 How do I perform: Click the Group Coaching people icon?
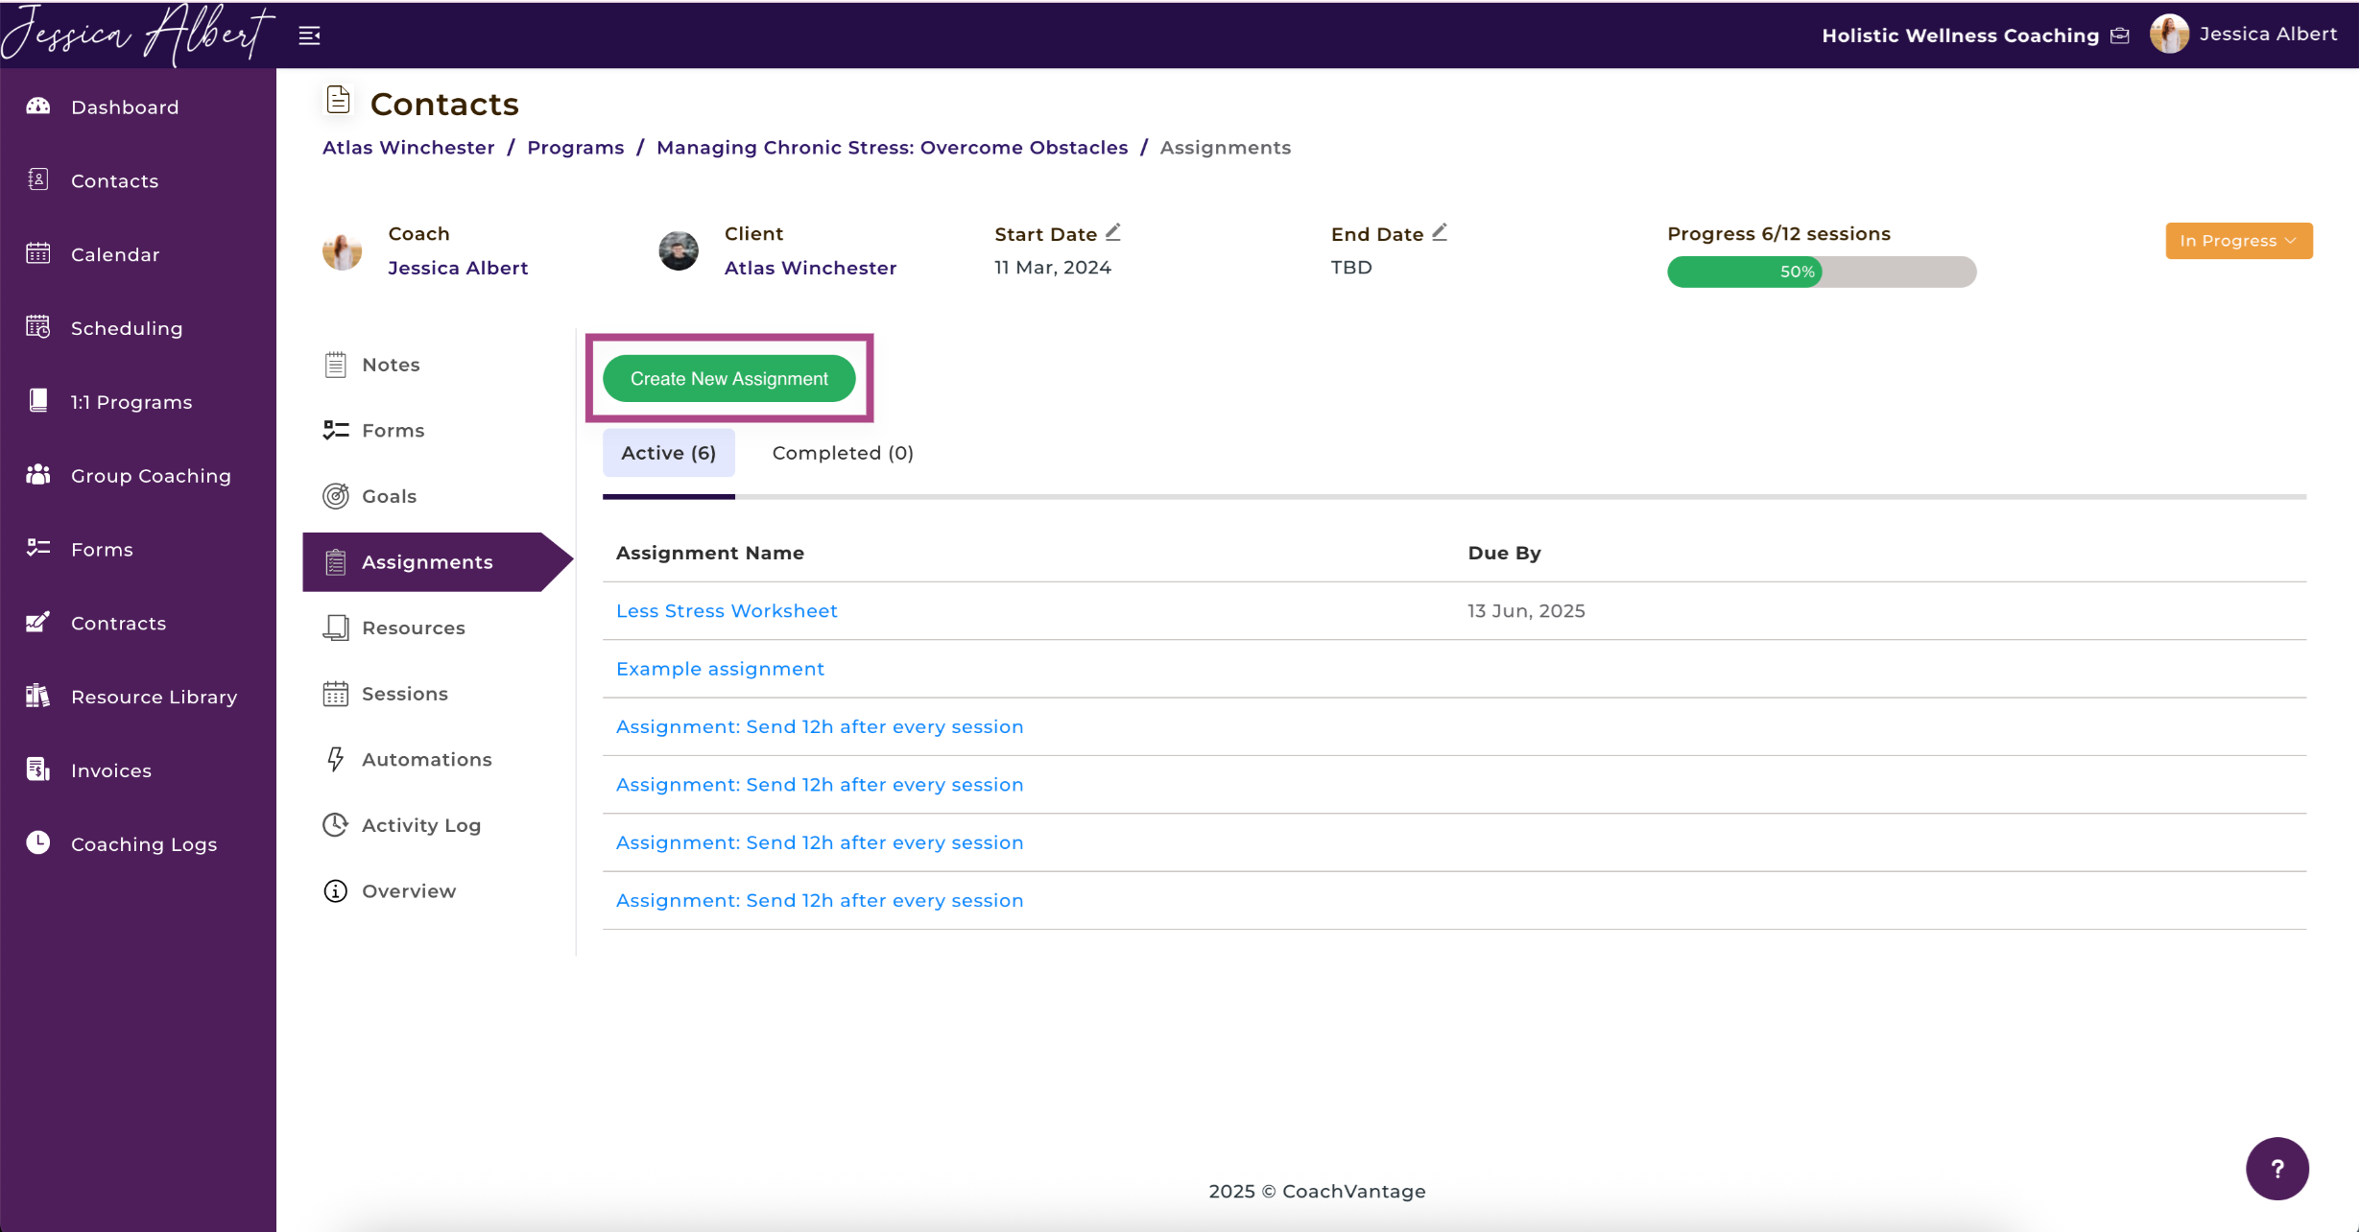[x=38, y=475]
